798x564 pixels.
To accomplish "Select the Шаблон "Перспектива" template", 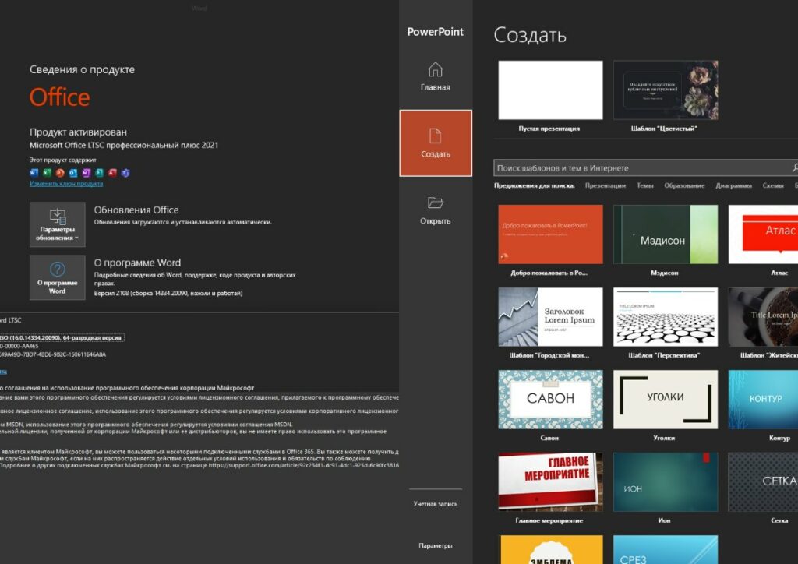I will 666,317.
